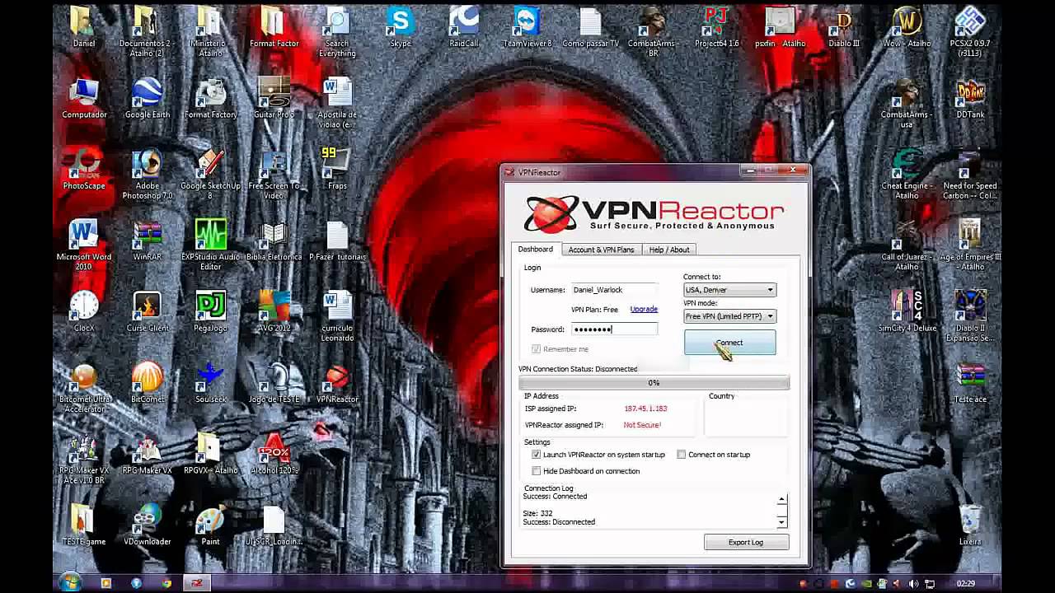Open the Account & VPN Plans tab

(601, 250)
